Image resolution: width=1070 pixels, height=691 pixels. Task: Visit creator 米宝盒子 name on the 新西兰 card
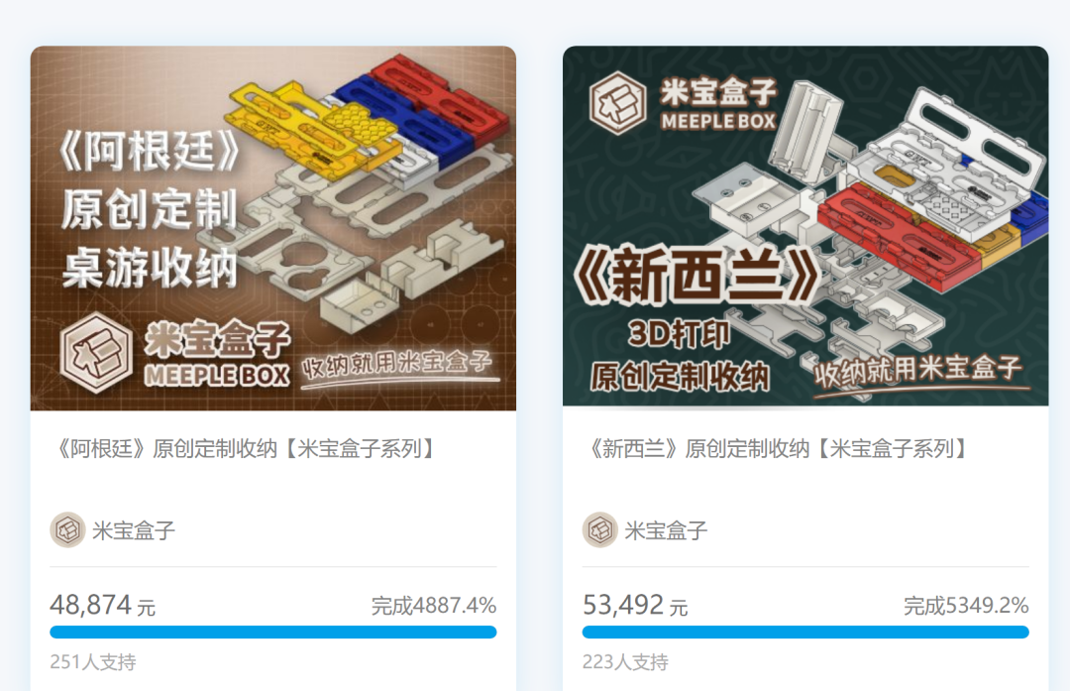(x=666, y=530)
